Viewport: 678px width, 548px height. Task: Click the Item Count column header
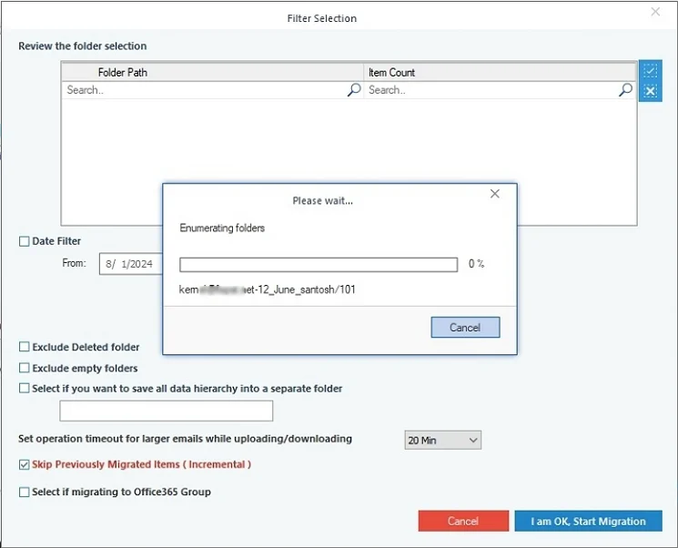[x=500, y=72]
